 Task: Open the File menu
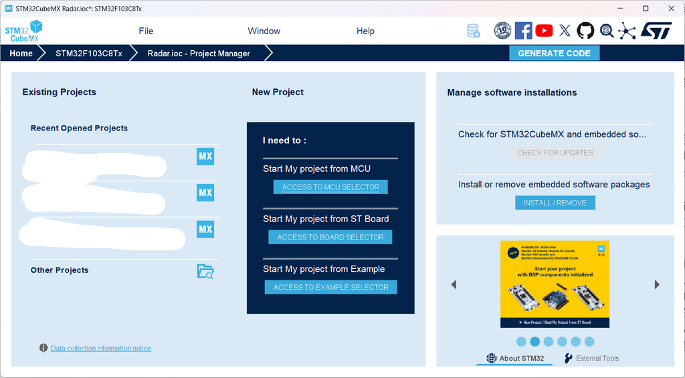point(146,31)
